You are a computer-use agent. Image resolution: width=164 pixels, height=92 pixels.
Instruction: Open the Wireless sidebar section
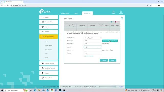pos(48,32)
